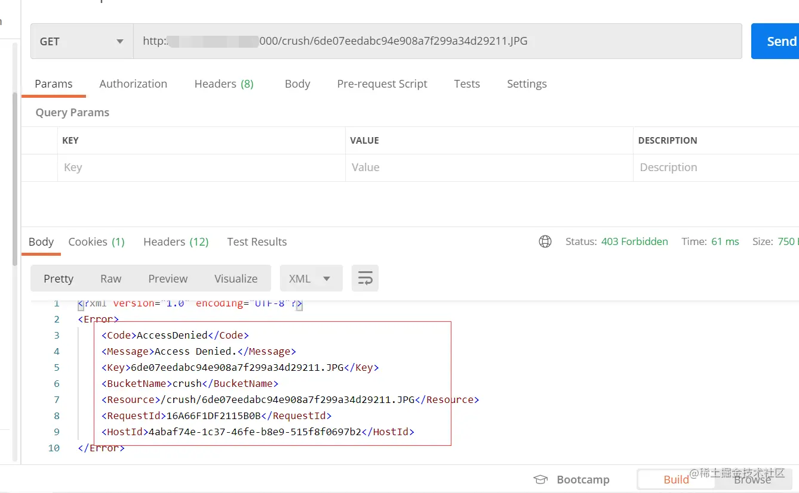Screen dimensions: 799x493
Task: Open the Test Results tab
Action: coord(257,242)
